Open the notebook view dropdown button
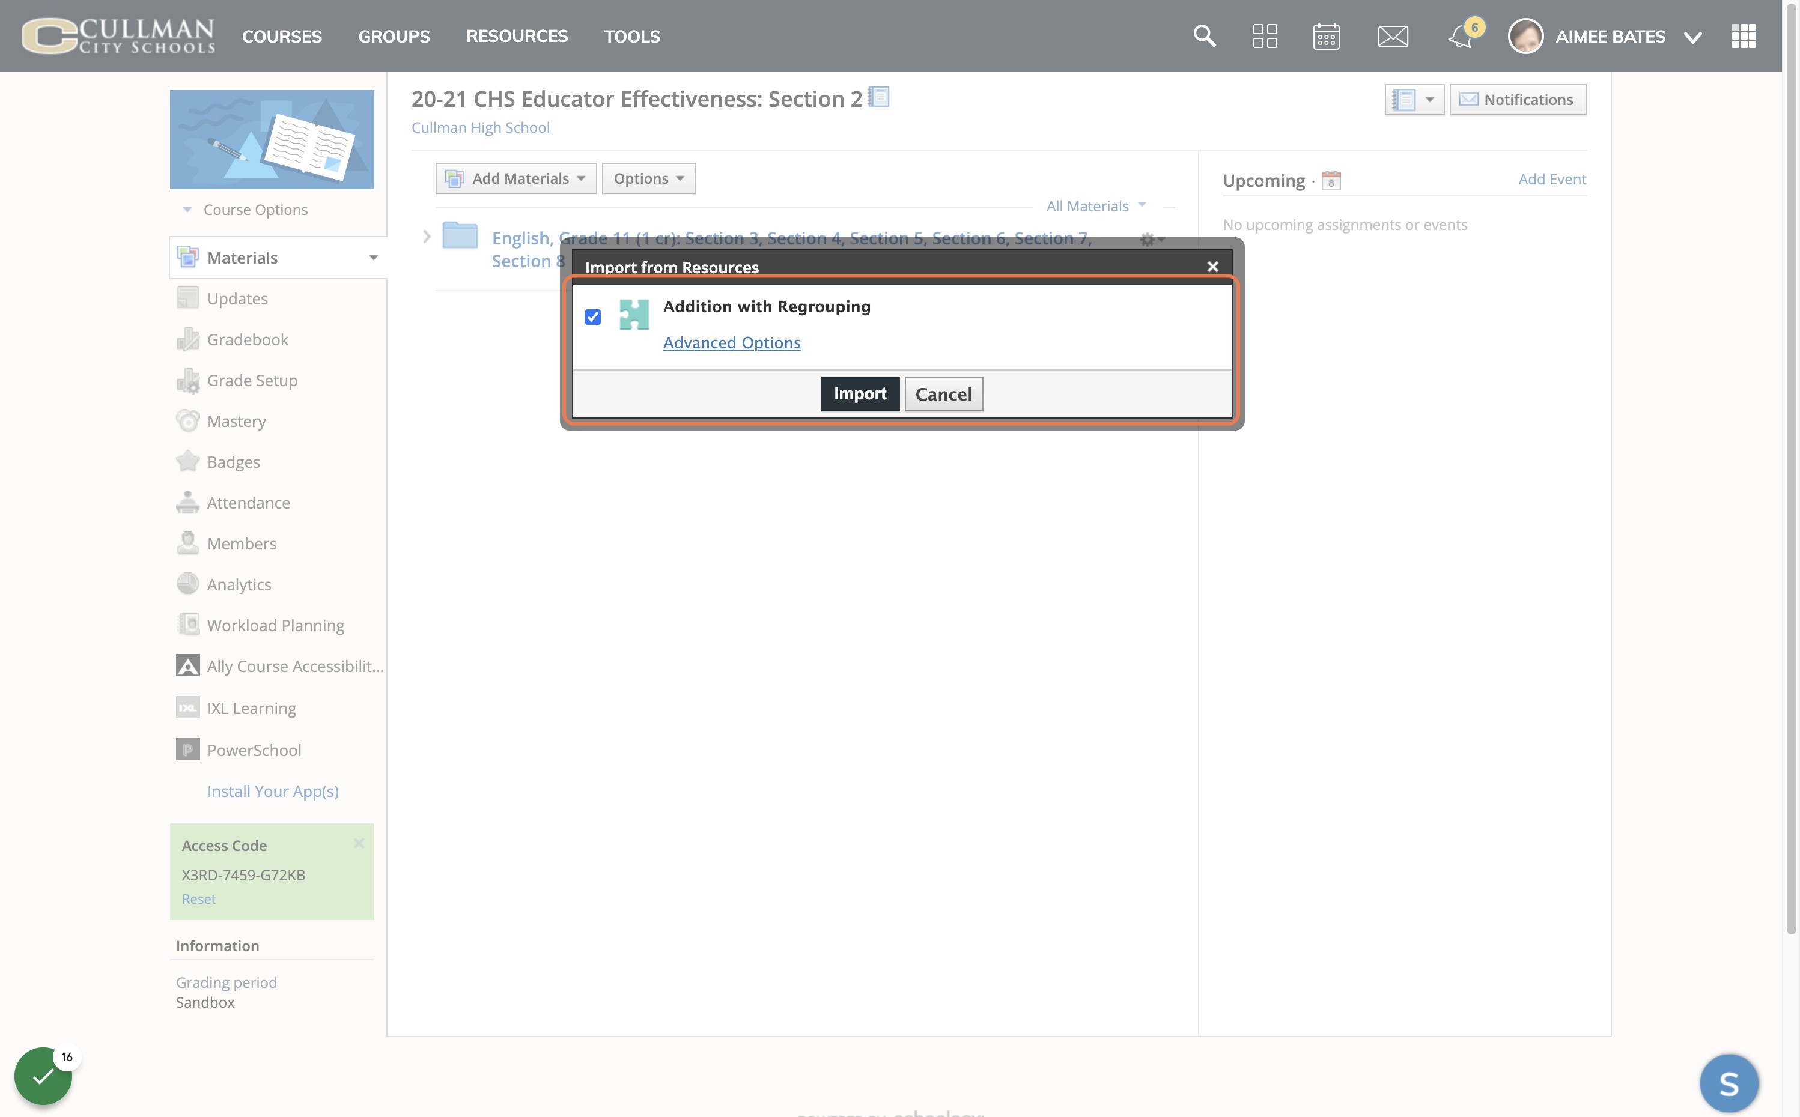Viewport: 1800px width, 1117px height. (x=1414, y=100)
